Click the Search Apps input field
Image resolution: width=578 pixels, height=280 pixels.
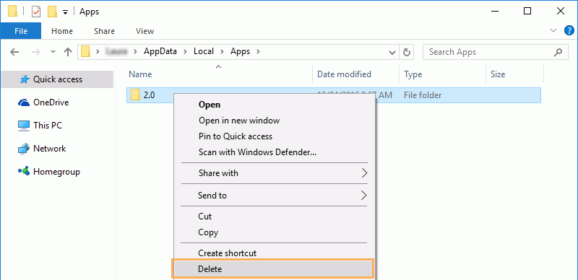coord(488,52)
